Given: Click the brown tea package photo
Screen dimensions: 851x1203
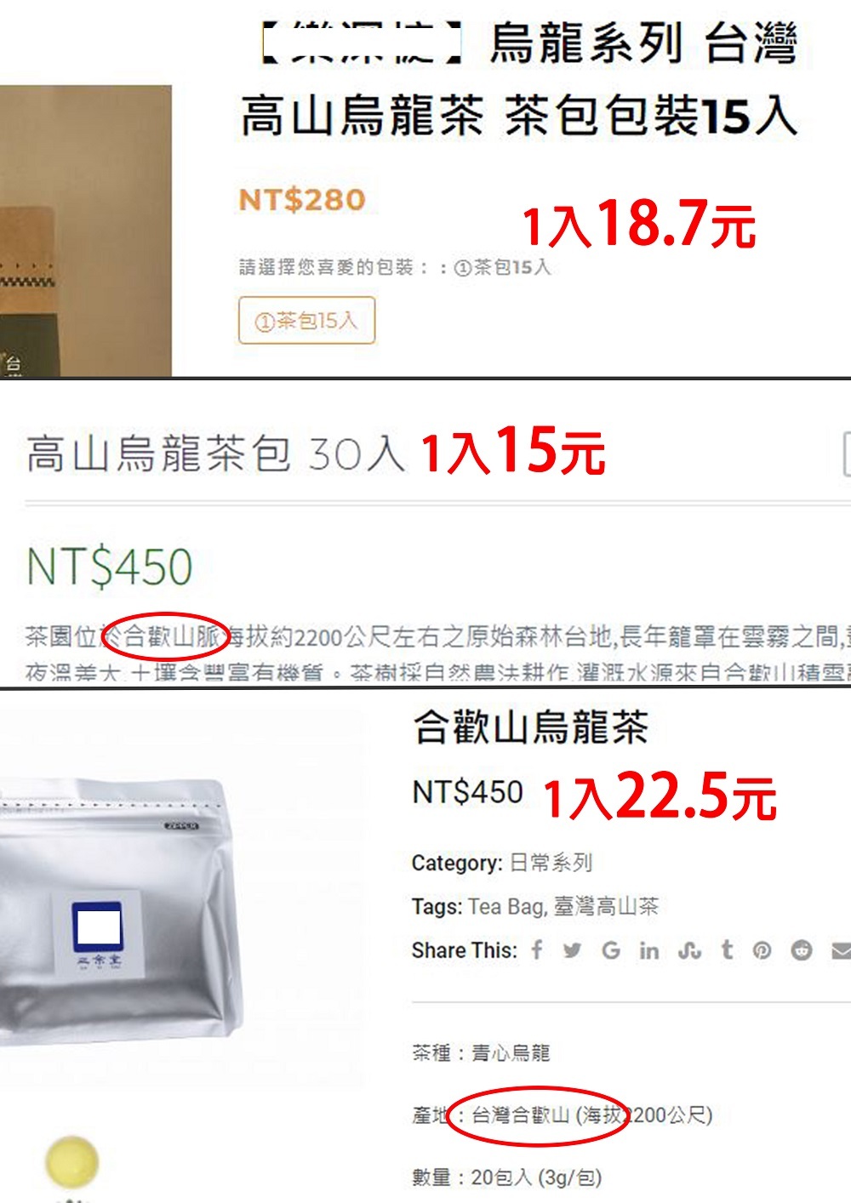Looking at the screenshot, I should coord(86,231).
